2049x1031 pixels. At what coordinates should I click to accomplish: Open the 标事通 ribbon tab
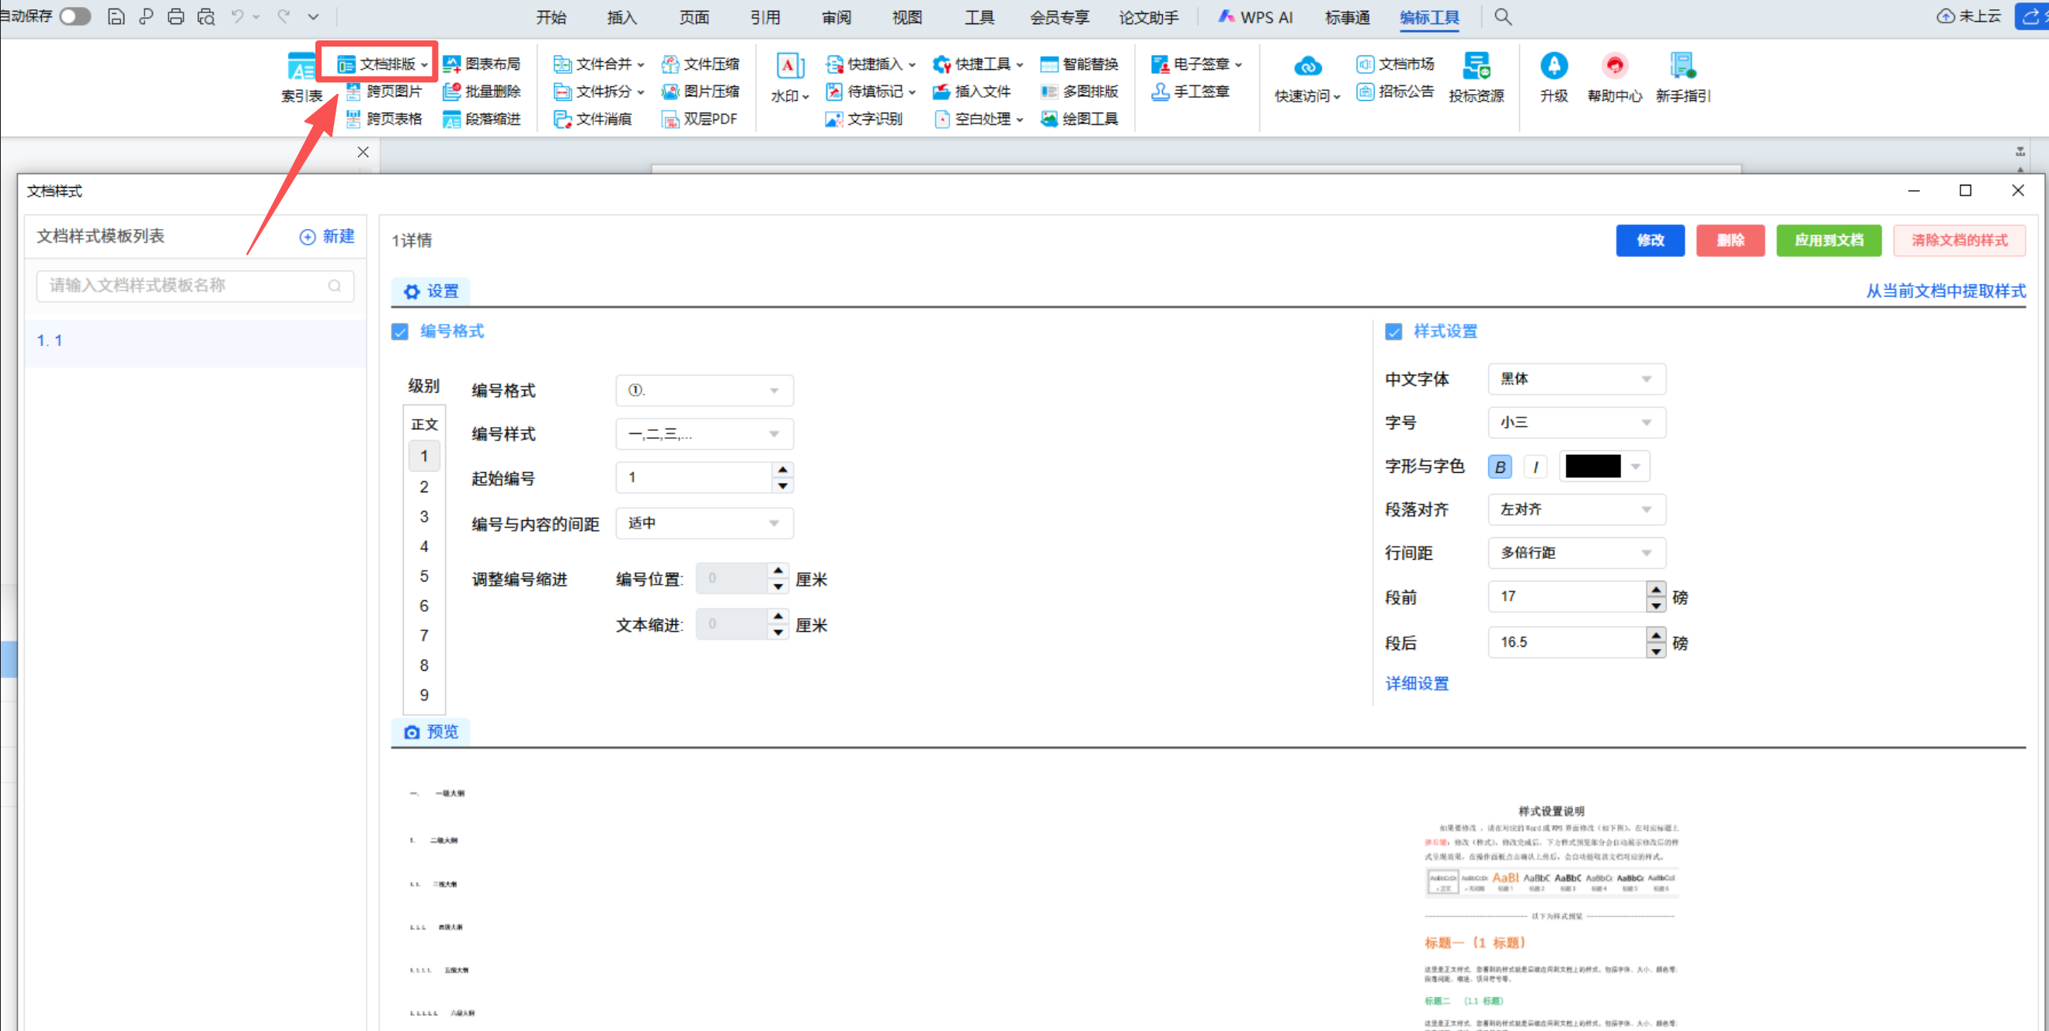coord(1347,18)
